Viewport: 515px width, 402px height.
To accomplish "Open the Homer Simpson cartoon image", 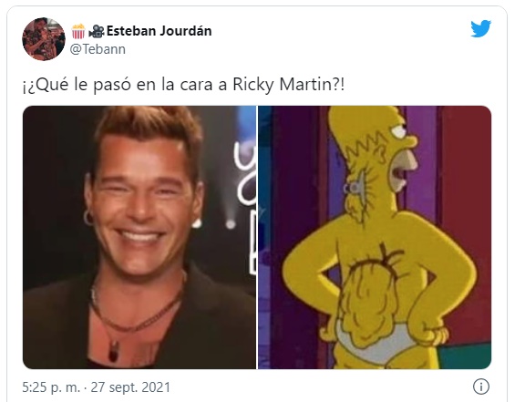I will [375, 237].
